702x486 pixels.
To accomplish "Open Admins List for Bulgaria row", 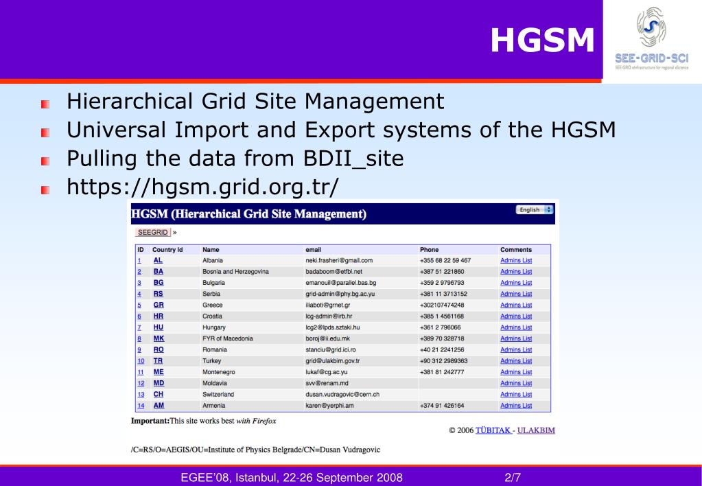I will pos(516,283).
